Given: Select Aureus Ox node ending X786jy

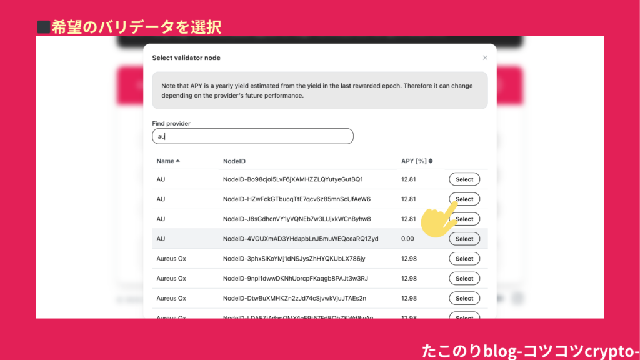Looking at the screenshot, I should 464,259.
